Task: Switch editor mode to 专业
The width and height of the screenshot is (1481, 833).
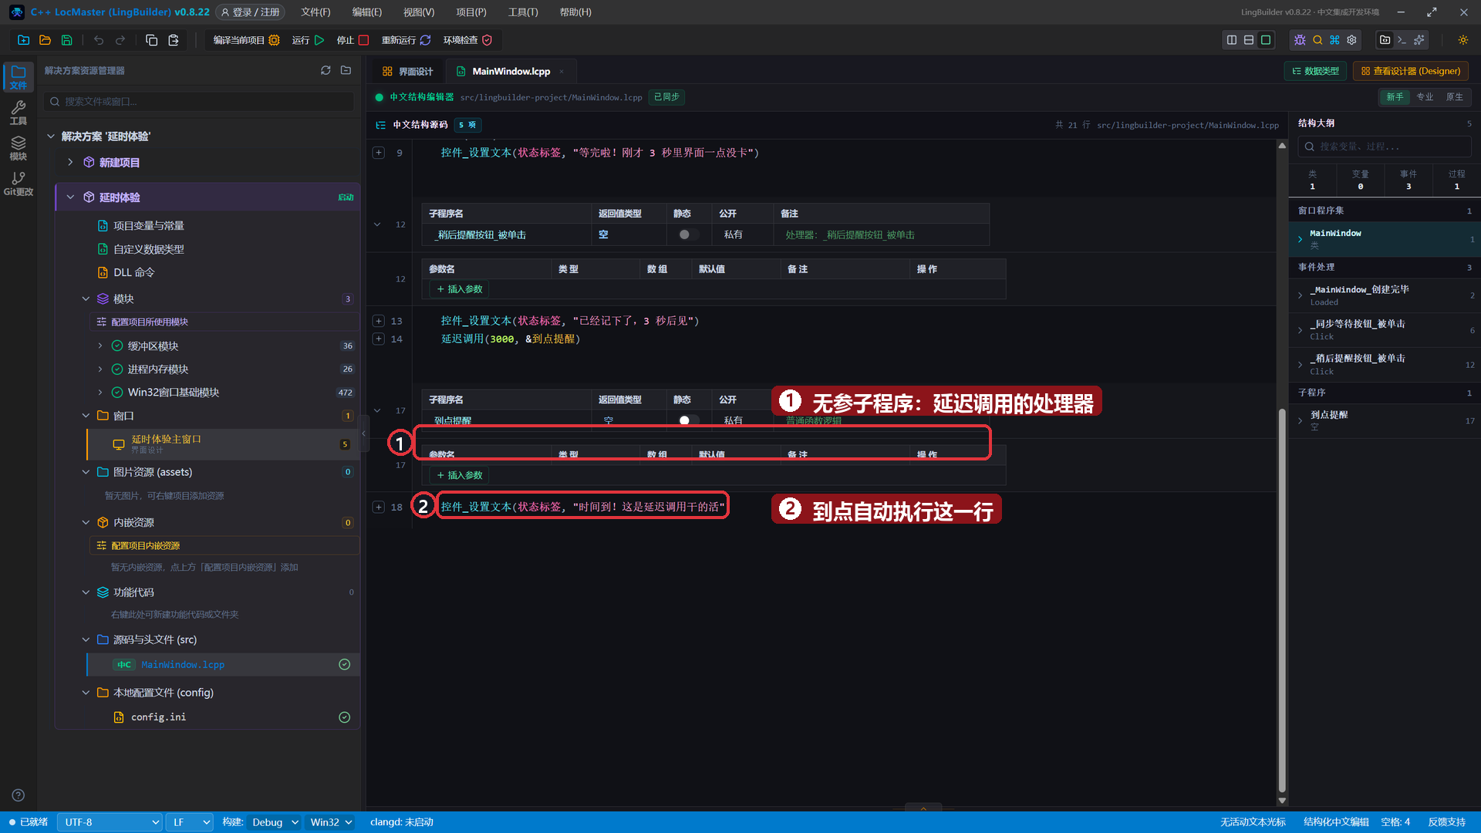Action: 1425,97
